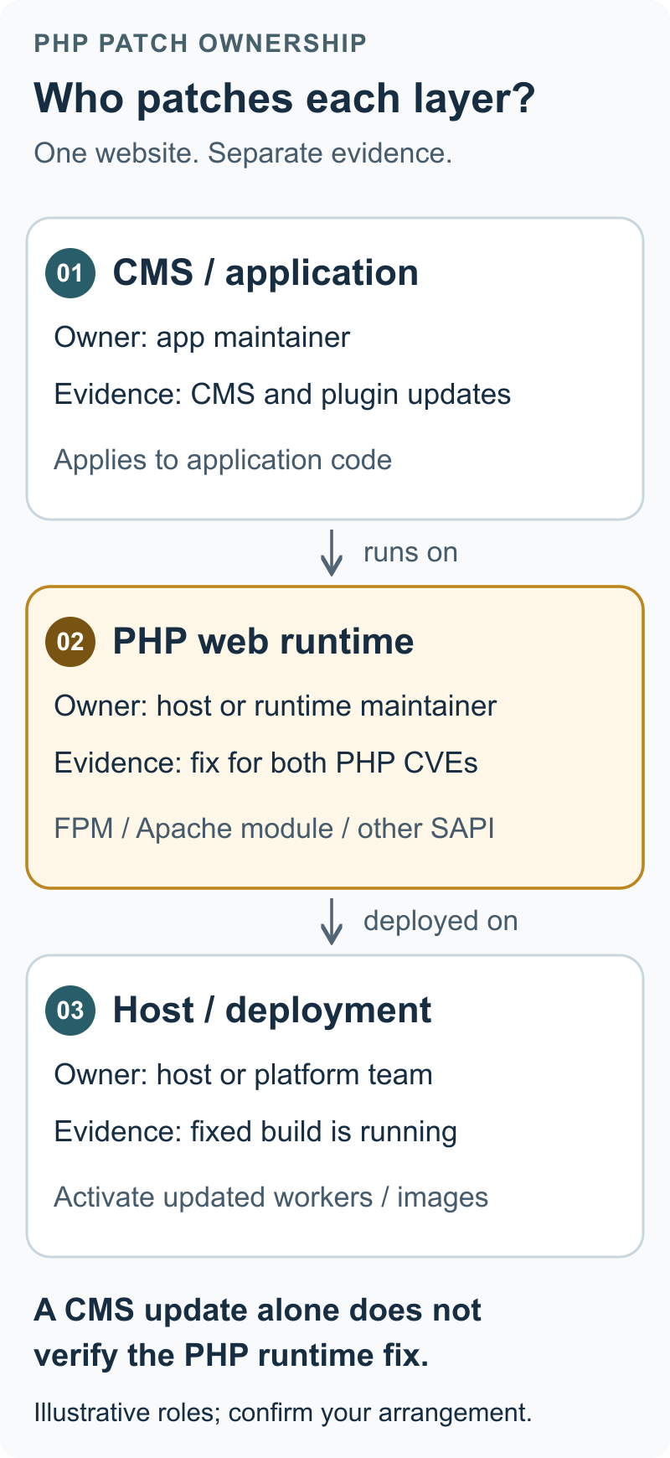
Task: Click the 'PHP web runtime' heading
Action: 263,642
